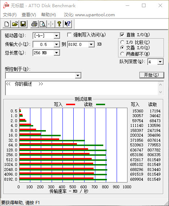Viewport: 169px width, 206px height.
Task: Click the red 写入 legend swatch
Action: [x=71, y=104]
